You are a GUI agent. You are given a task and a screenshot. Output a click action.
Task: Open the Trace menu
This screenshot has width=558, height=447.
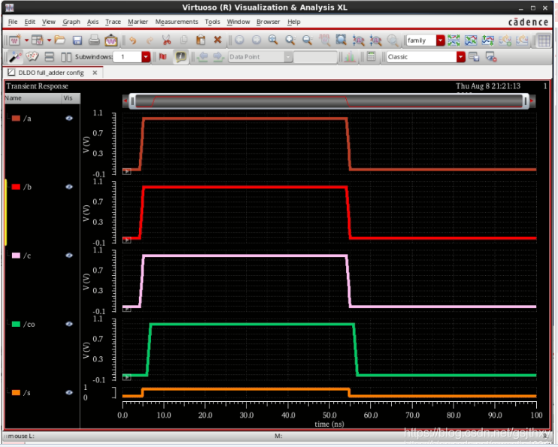coord(113,22)
